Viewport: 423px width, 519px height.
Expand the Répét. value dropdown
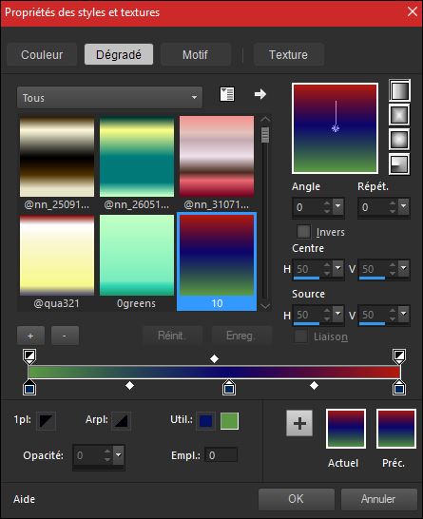[403, 206]
